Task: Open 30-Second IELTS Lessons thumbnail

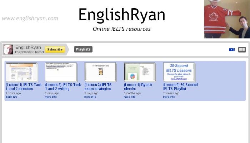Action: (x=179, y=72)
